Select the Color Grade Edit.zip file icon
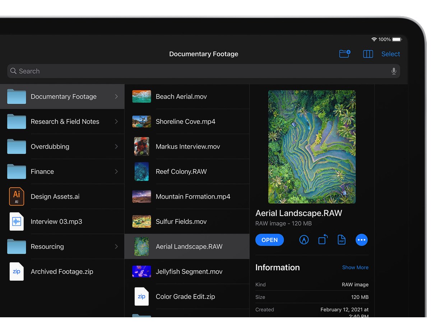 tap(142, 297)
